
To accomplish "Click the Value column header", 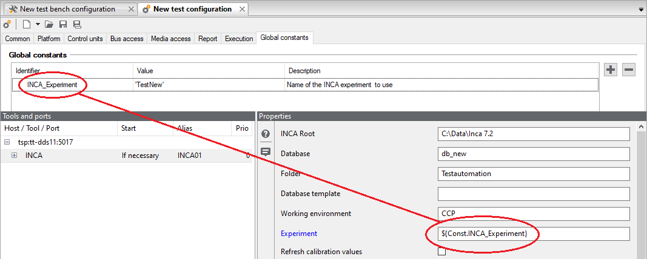I will (209, 71).
